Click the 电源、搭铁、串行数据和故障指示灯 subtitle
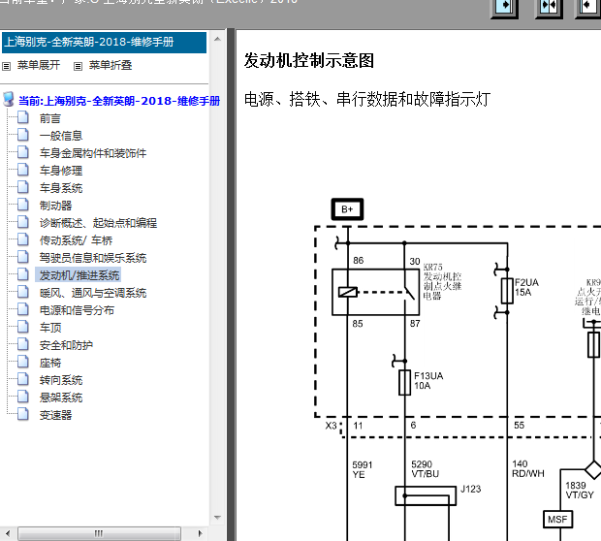The height and width of the screenshot is (541, 601). (x=367, y=99)
